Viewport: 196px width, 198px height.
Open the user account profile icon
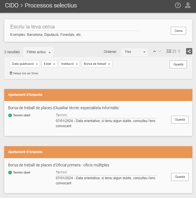click(x=188, y=5)
